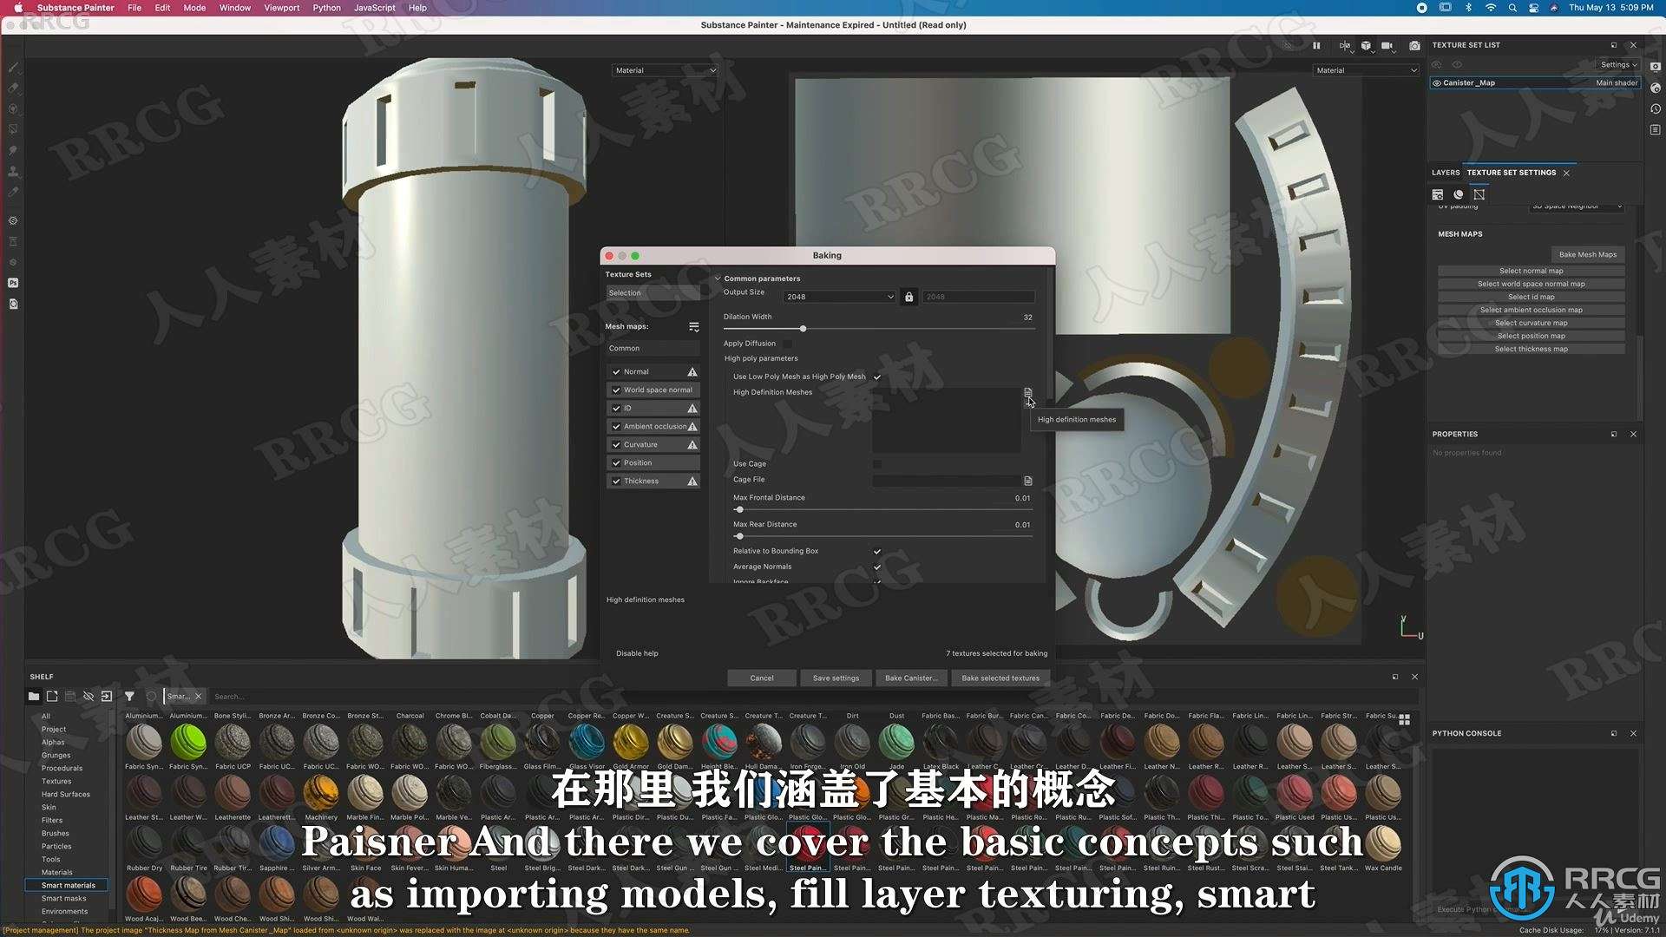Toggle the Relative to Bounding Box checkbox
Image resolution: width=1666 pixels, height=937 pixels.
(877, 551)
